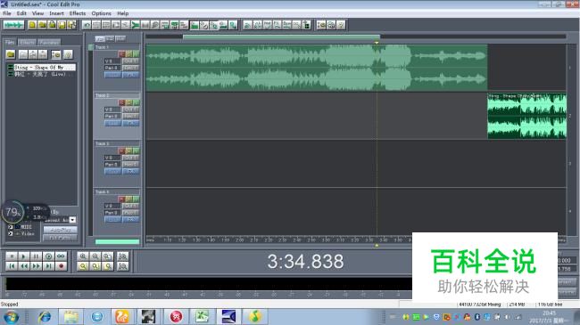
Task: Mute Track 1 with green M button
Action: [x=137, y=54]
